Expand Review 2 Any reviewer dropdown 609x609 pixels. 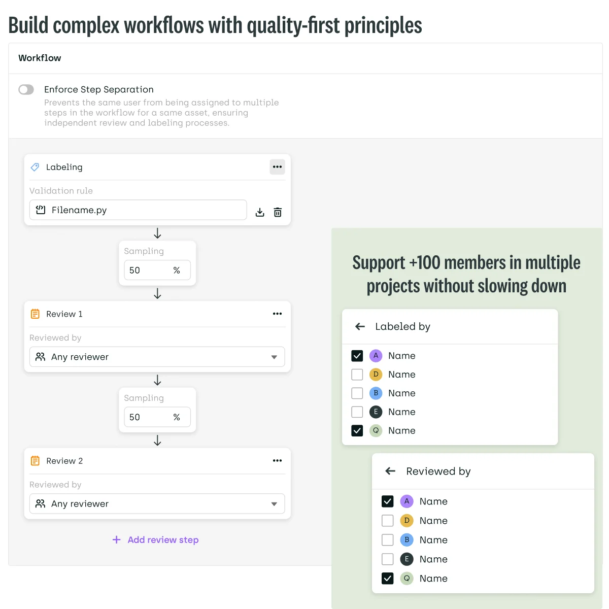[157, 504]
